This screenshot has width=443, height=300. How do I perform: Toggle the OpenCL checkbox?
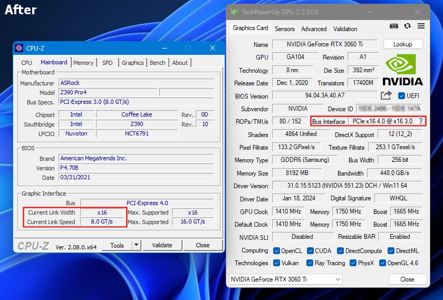tap(276, 251)
